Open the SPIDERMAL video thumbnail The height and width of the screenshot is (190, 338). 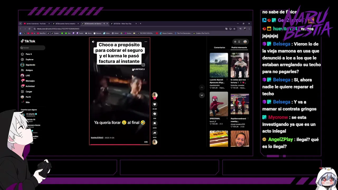point(219,104)
